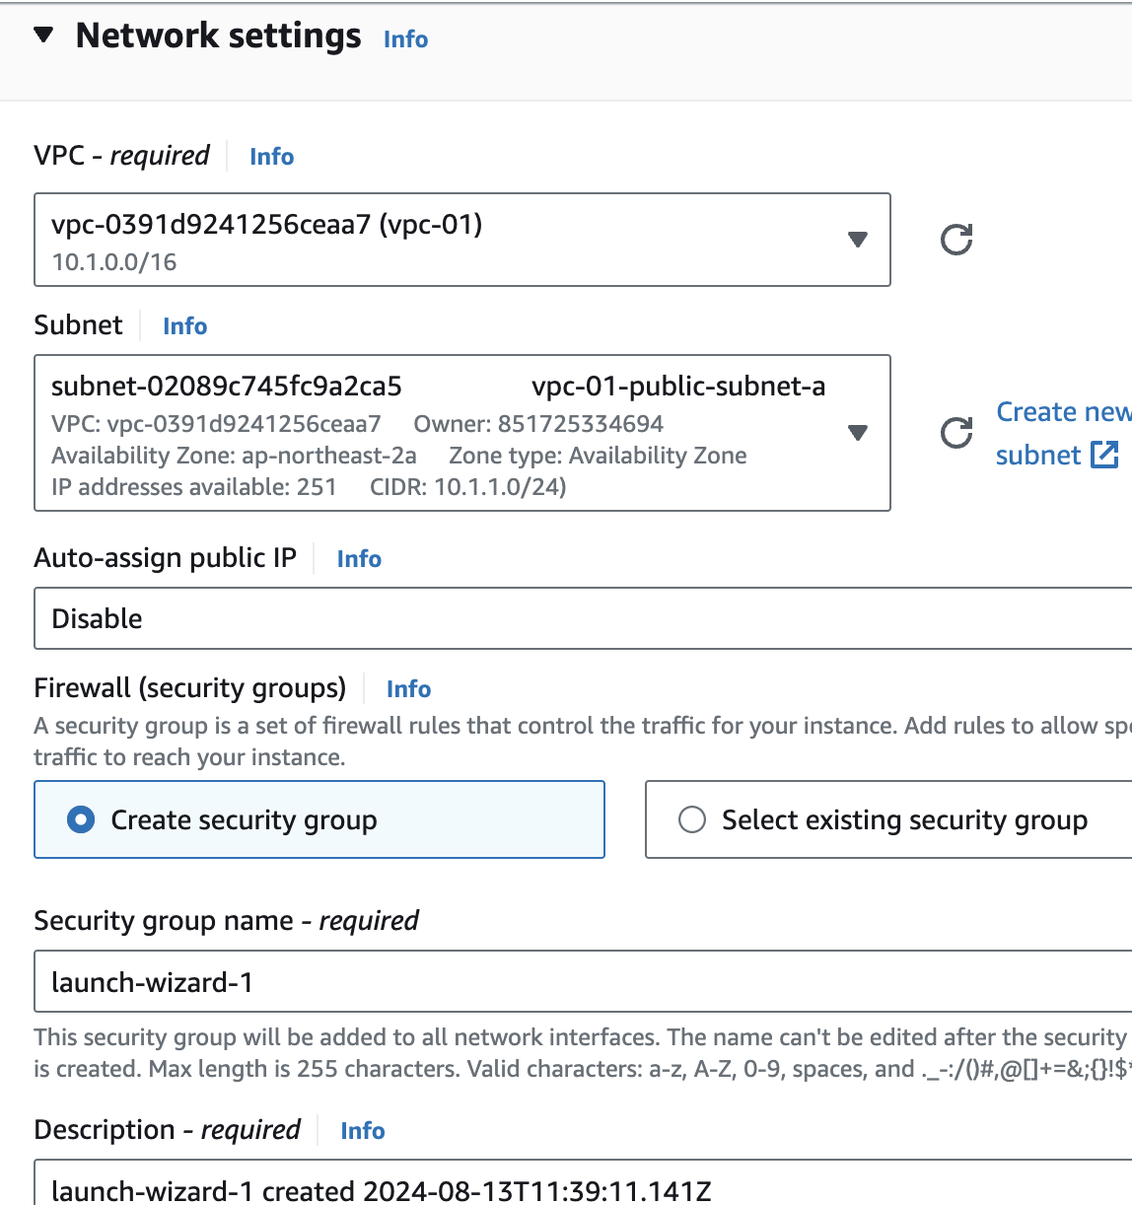1132x1205 pixels.
Task: Click the Create new subnet link
Action: click(x=1062, y=412)
